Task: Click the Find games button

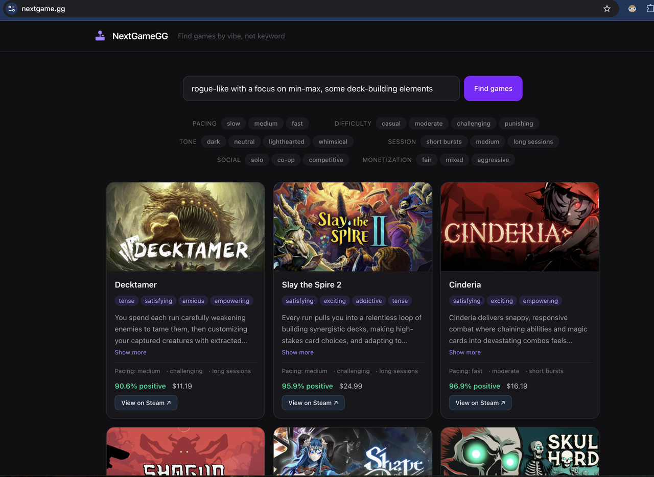Action: [493, 88]
